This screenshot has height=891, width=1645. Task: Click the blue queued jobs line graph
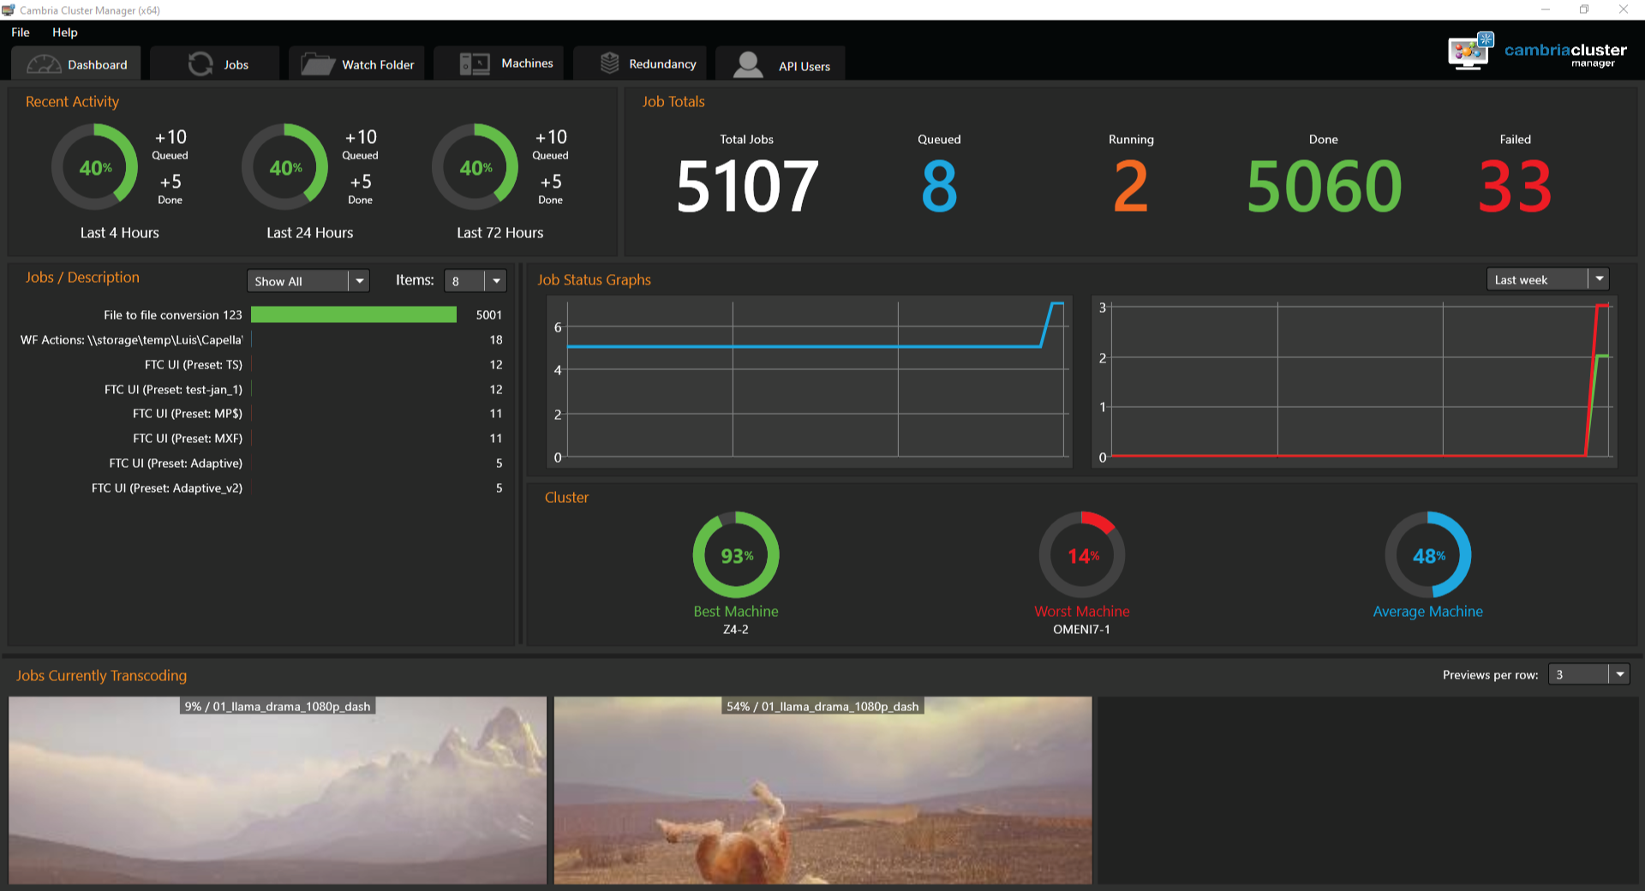pos(810,380)
